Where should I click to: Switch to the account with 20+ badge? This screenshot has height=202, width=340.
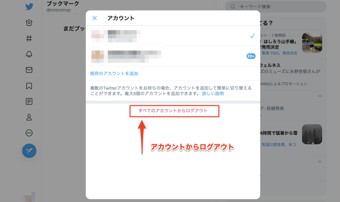[x=173, y=56]
